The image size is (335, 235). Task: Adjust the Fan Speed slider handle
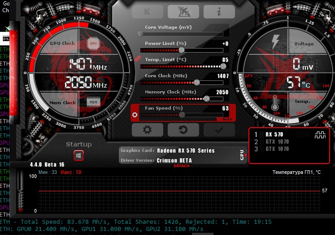tap(182, 115)
